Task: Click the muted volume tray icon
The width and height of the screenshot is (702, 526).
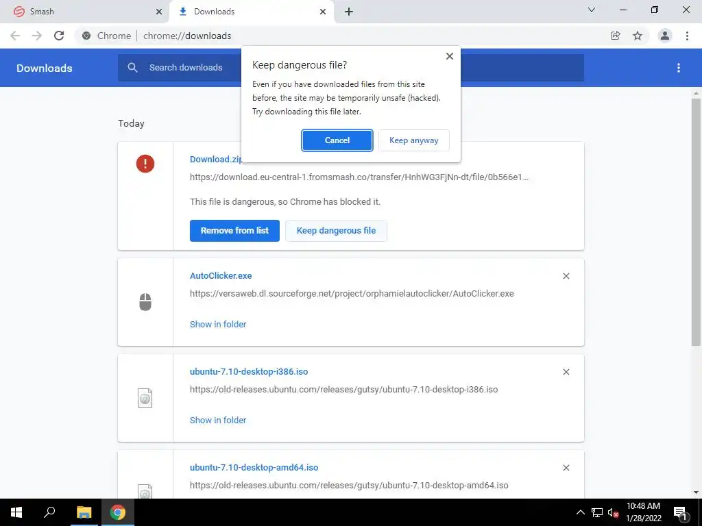Action: point(612,512)
